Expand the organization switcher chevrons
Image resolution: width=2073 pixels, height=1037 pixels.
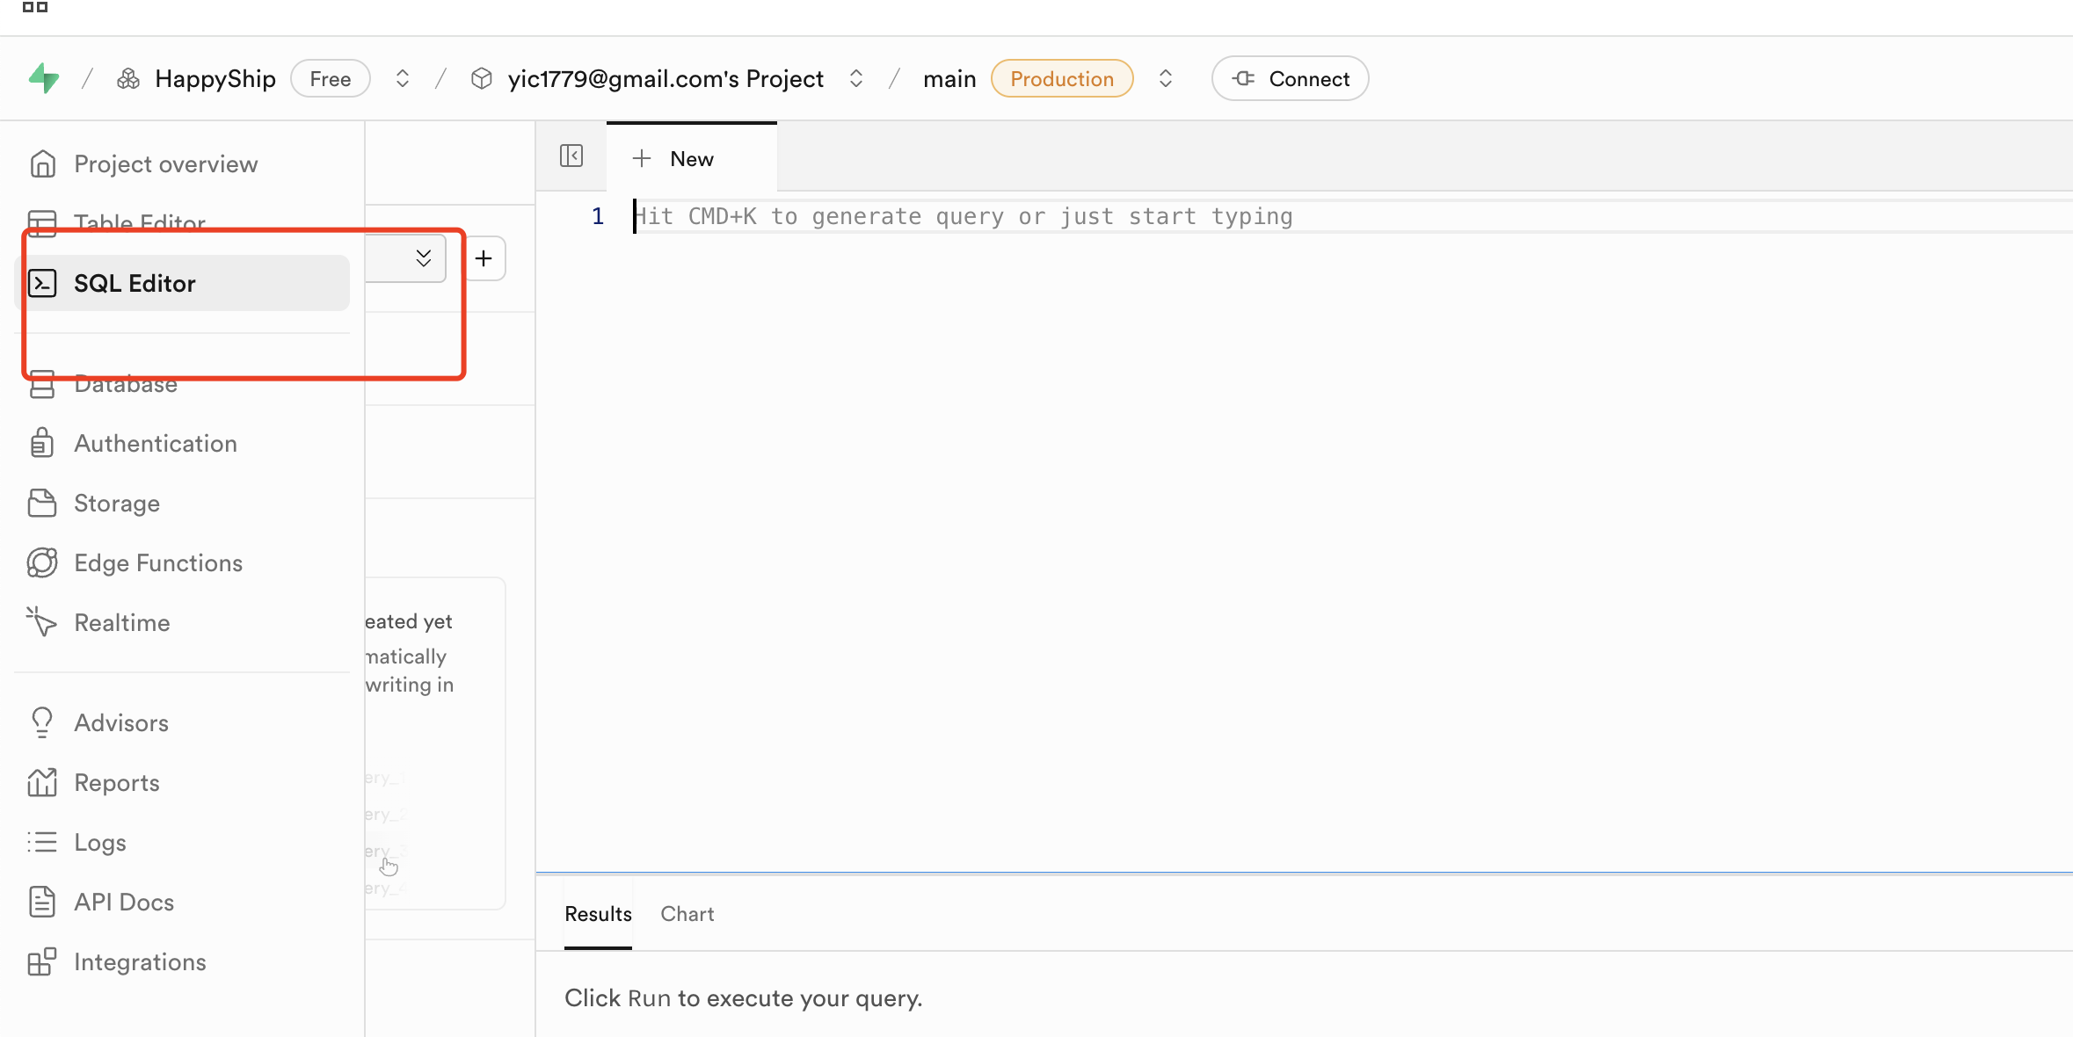[403, 79]
